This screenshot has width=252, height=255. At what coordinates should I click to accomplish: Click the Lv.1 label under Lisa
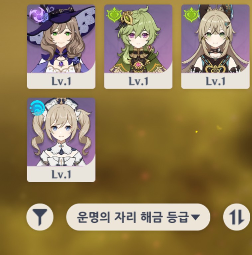(61, 81)
